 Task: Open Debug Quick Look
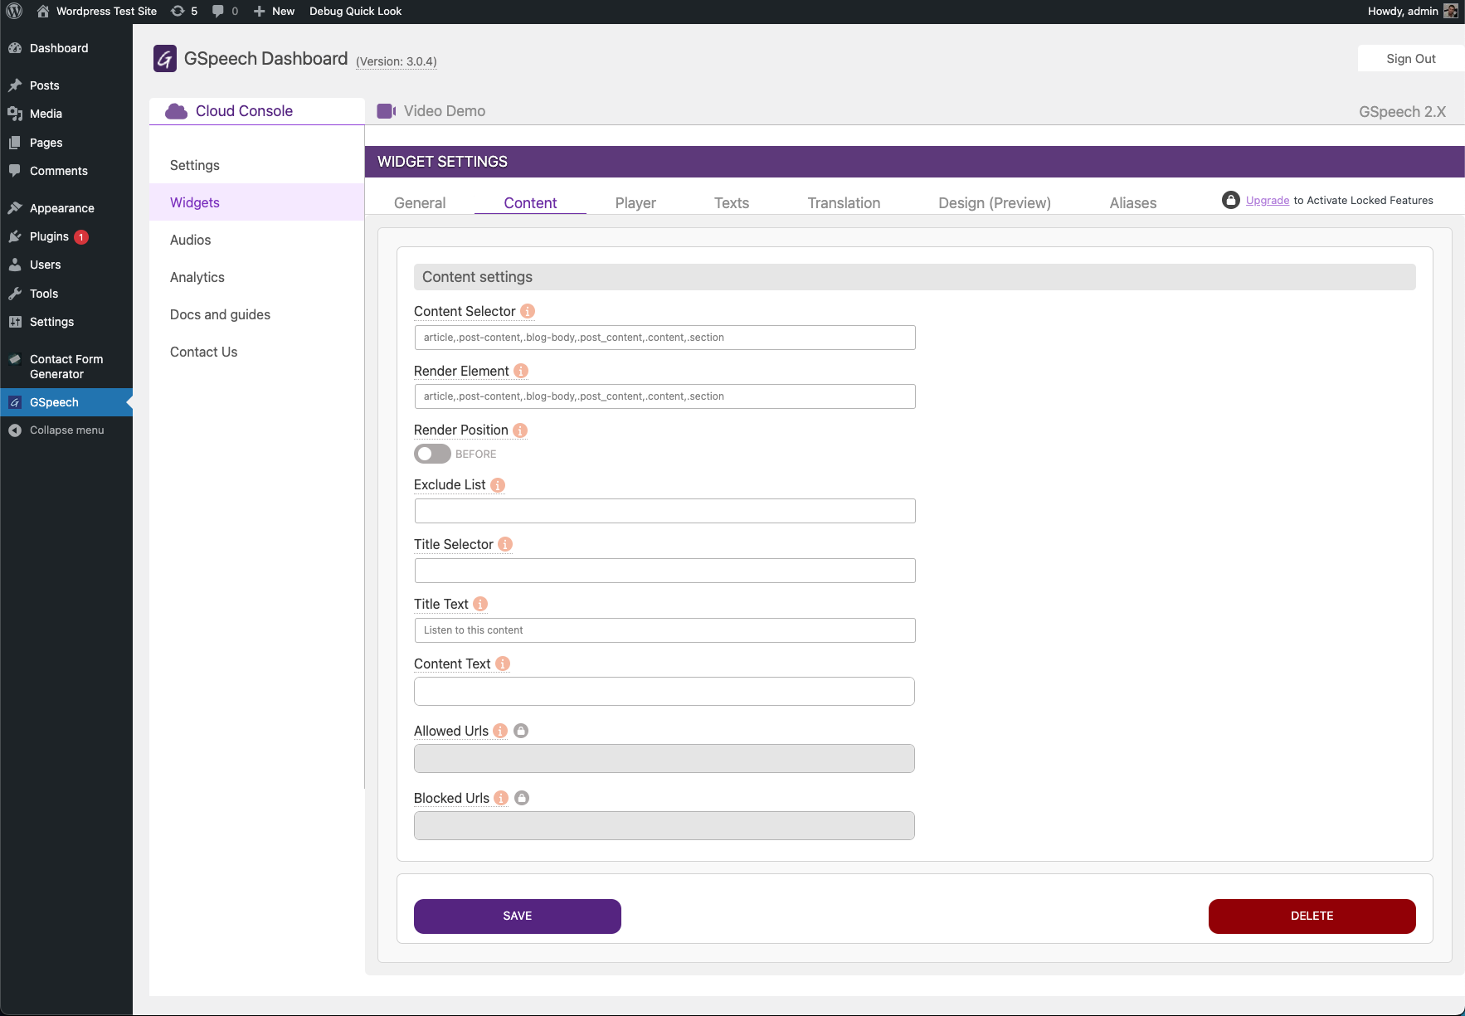[x=355, y=11]
